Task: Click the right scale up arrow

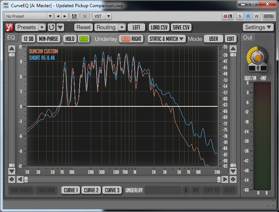Action: coord(233,49)
